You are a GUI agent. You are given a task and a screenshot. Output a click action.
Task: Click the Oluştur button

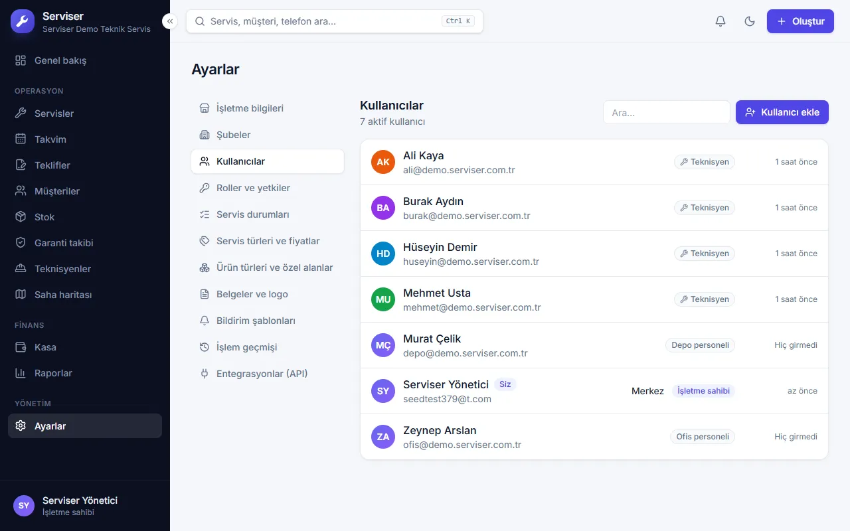[x=800, y=21]
